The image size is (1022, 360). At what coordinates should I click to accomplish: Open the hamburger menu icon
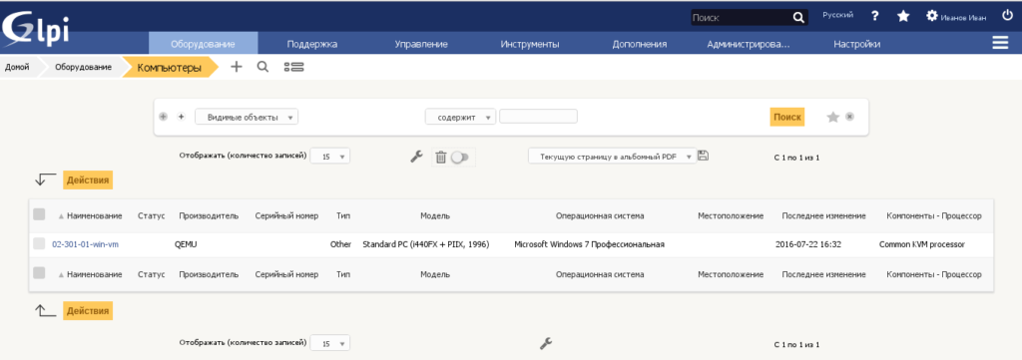pos(1000,43)
